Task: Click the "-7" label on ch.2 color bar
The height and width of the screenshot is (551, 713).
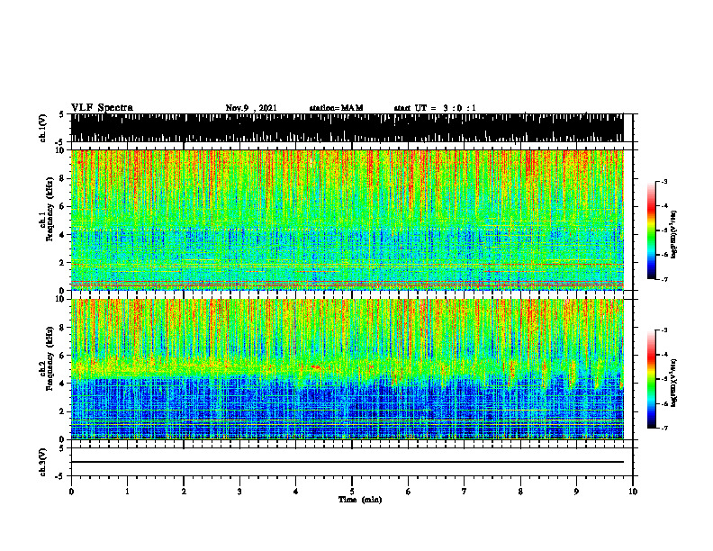Action: click(664, 428)
